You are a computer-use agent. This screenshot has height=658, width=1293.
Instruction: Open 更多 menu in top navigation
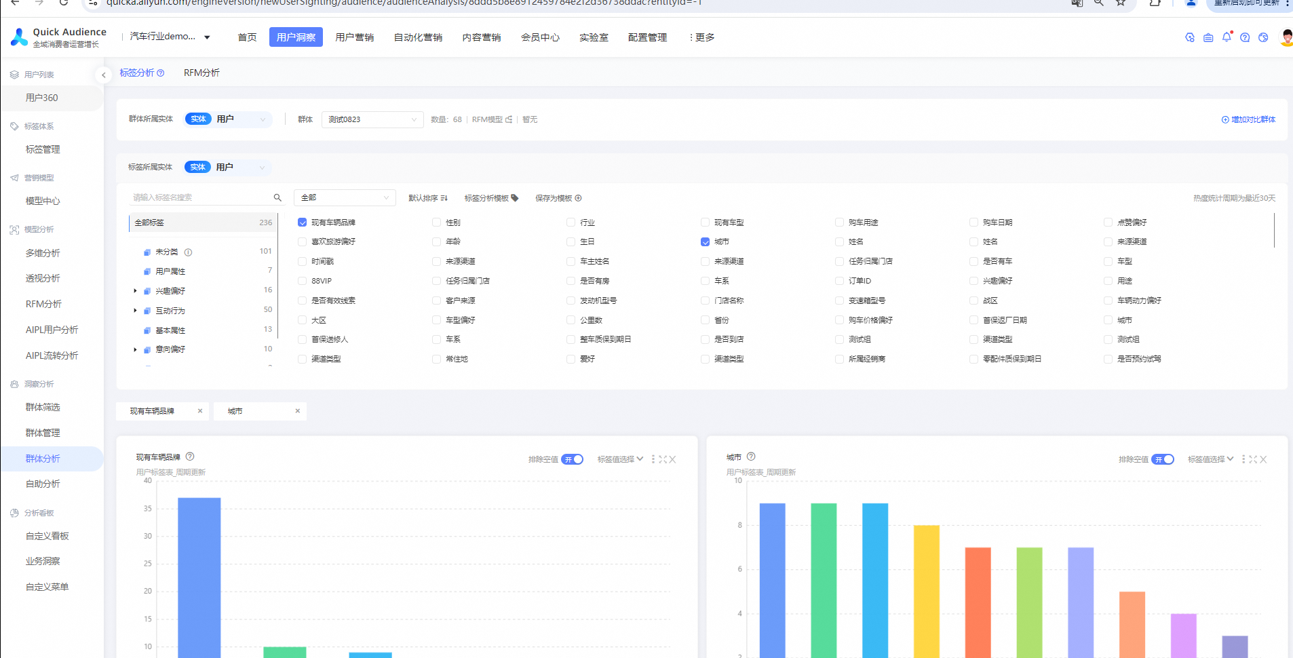(702, 37)
